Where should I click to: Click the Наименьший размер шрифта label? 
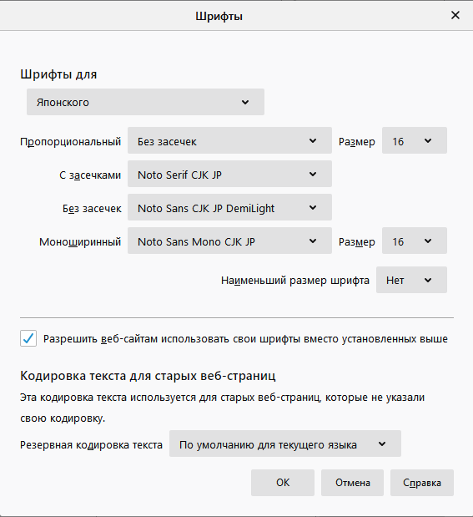(x=295, y=281)
